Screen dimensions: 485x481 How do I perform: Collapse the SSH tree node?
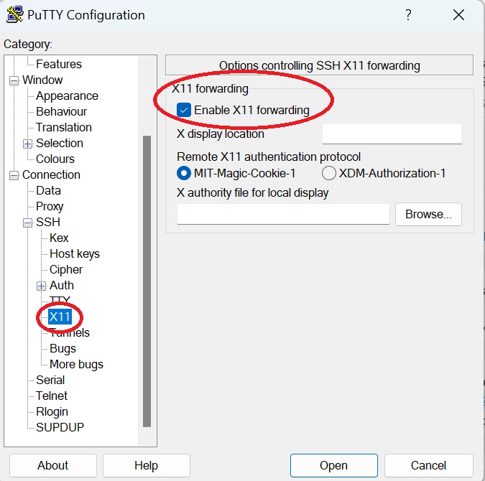click(27, 223)
